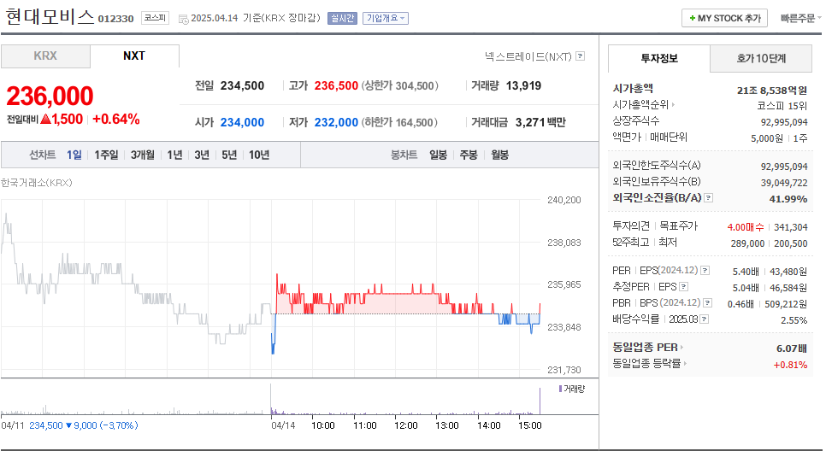Select the 1주일 line chart period
The image size is (826, 451).
point(106,155)
